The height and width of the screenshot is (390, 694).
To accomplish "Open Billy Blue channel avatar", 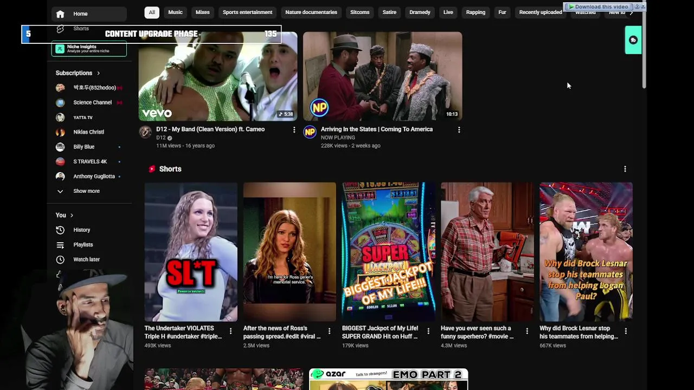I will click(x=60, y=147).
